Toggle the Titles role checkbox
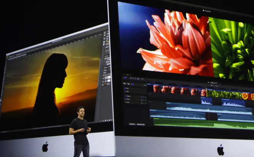This screenshot has height=157, width=254. point(125,88)
